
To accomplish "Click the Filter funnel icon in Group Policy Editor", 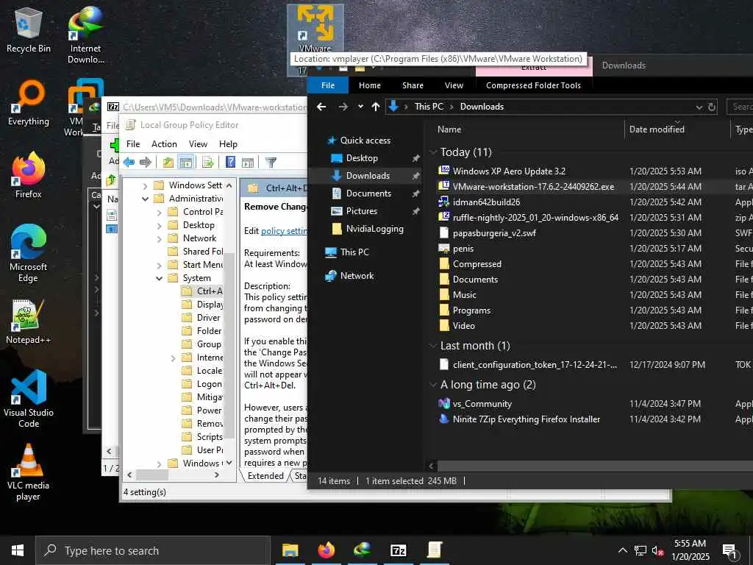I will [x=271, y=163].
